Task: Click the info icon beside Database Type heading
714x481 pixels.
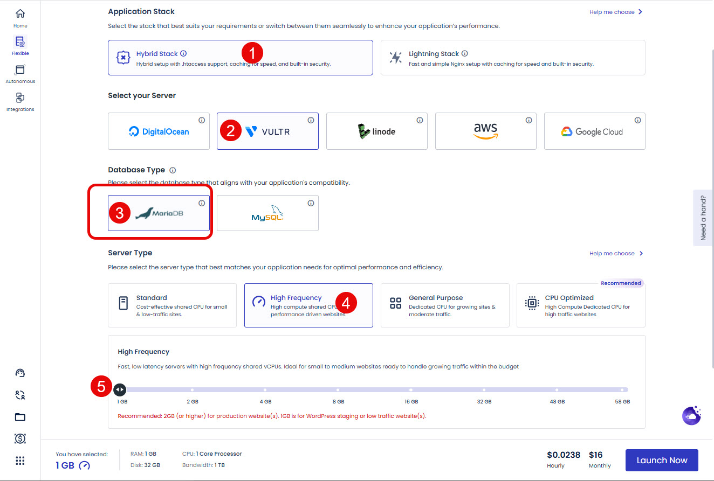Action: [173, 170]
